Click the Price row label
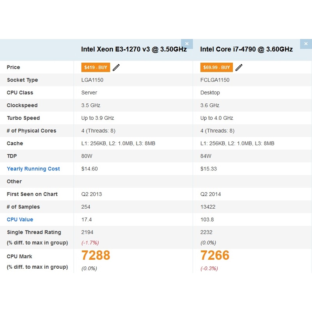This screenshot has width=312, height=312. [13, 67]
